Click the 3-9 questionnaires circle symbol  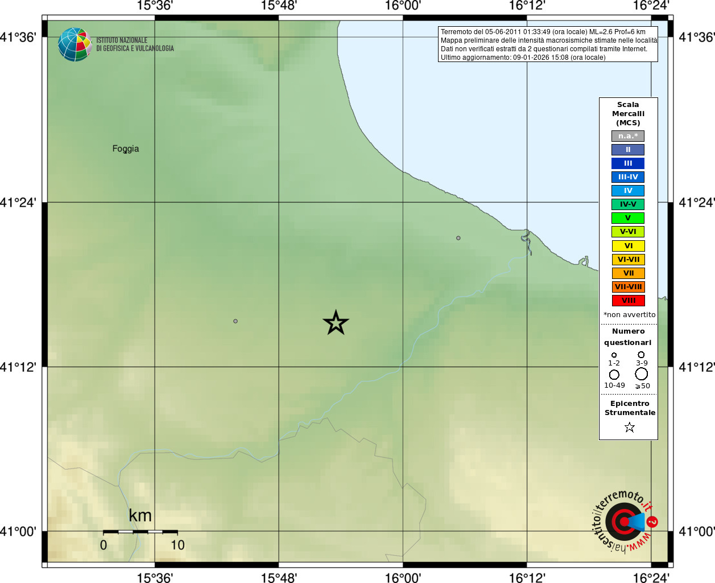[641, 355]
